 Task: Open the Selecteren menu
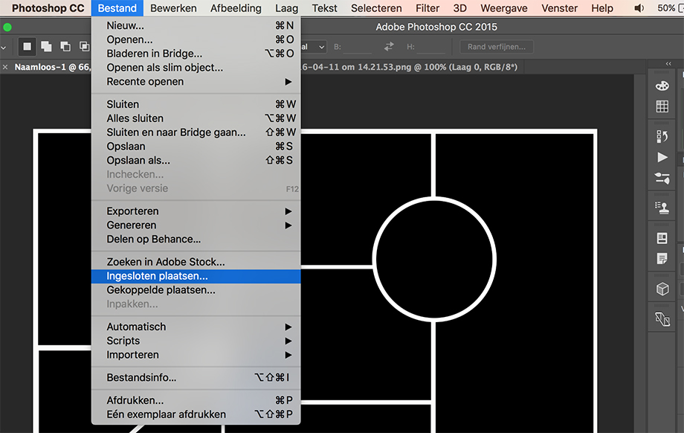click(376, 8)
